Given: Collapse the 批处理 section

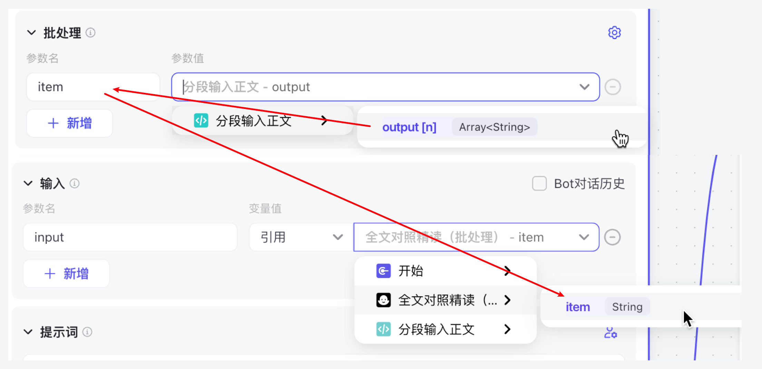Looking at the screenshot, I should pyautogui.click(x=31, y=33).
